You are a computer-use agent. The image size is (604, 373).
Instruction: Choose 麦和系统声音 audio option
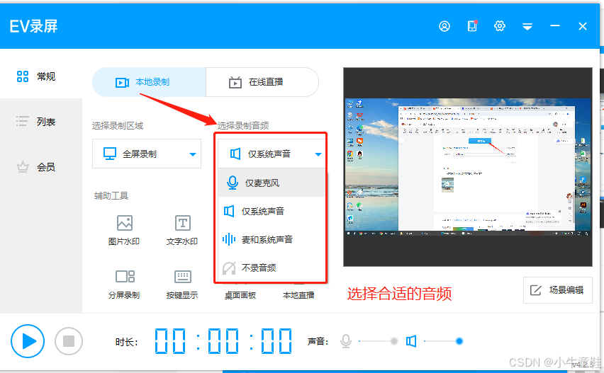click(x=272, y=239)
